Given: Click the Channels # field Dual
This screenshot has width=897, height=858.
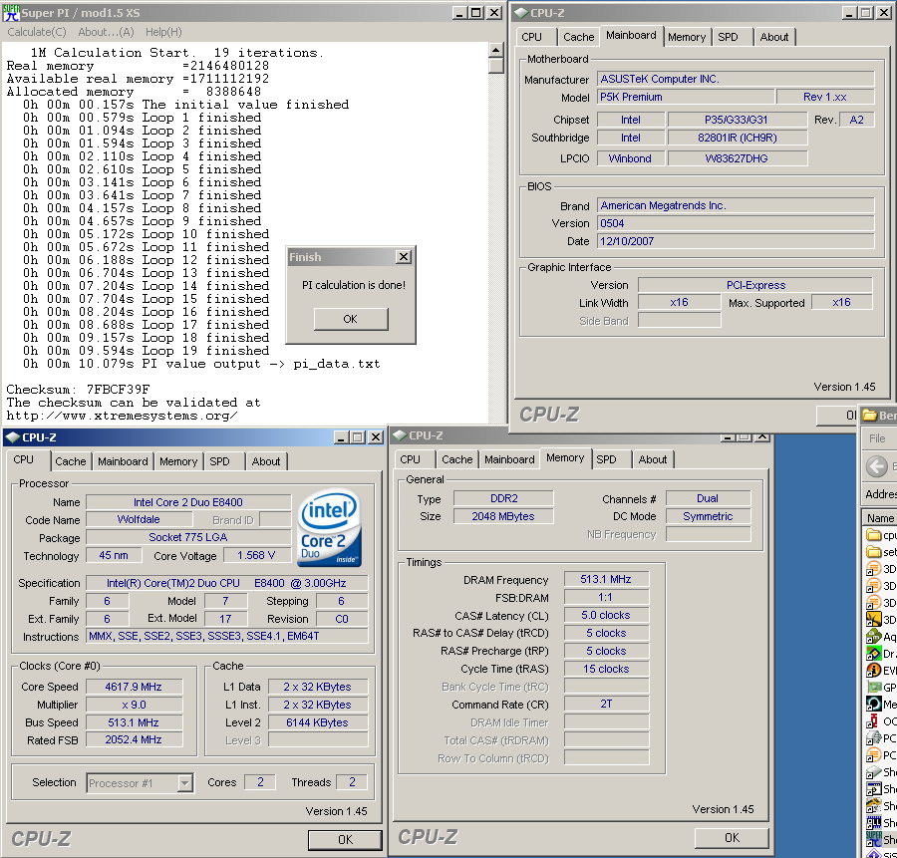Looking at the screenshot, I should click(708, 499).
